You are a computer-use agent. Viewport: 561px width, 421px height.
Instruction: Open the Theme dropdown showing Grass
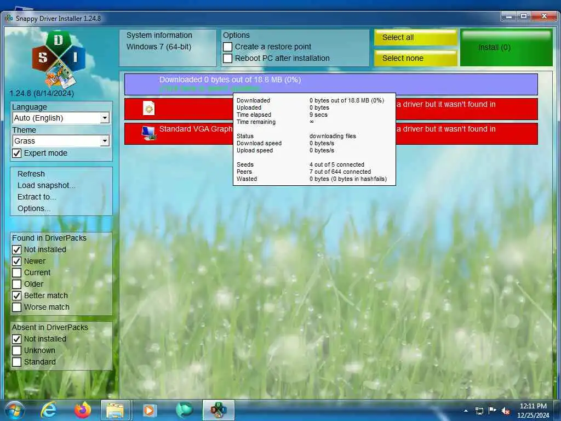61,141
